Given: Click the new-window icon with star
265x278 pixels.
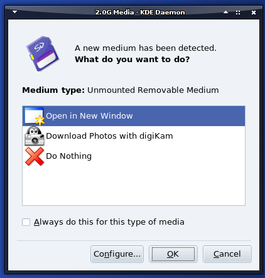Looking at the screenshot, I should [35, 116].
